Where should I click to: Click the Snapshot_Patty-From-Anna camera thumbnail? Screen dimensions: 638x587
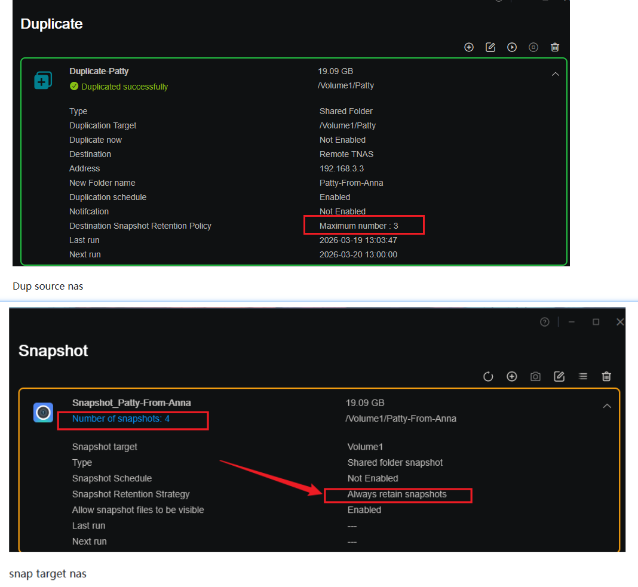[43, 413]
